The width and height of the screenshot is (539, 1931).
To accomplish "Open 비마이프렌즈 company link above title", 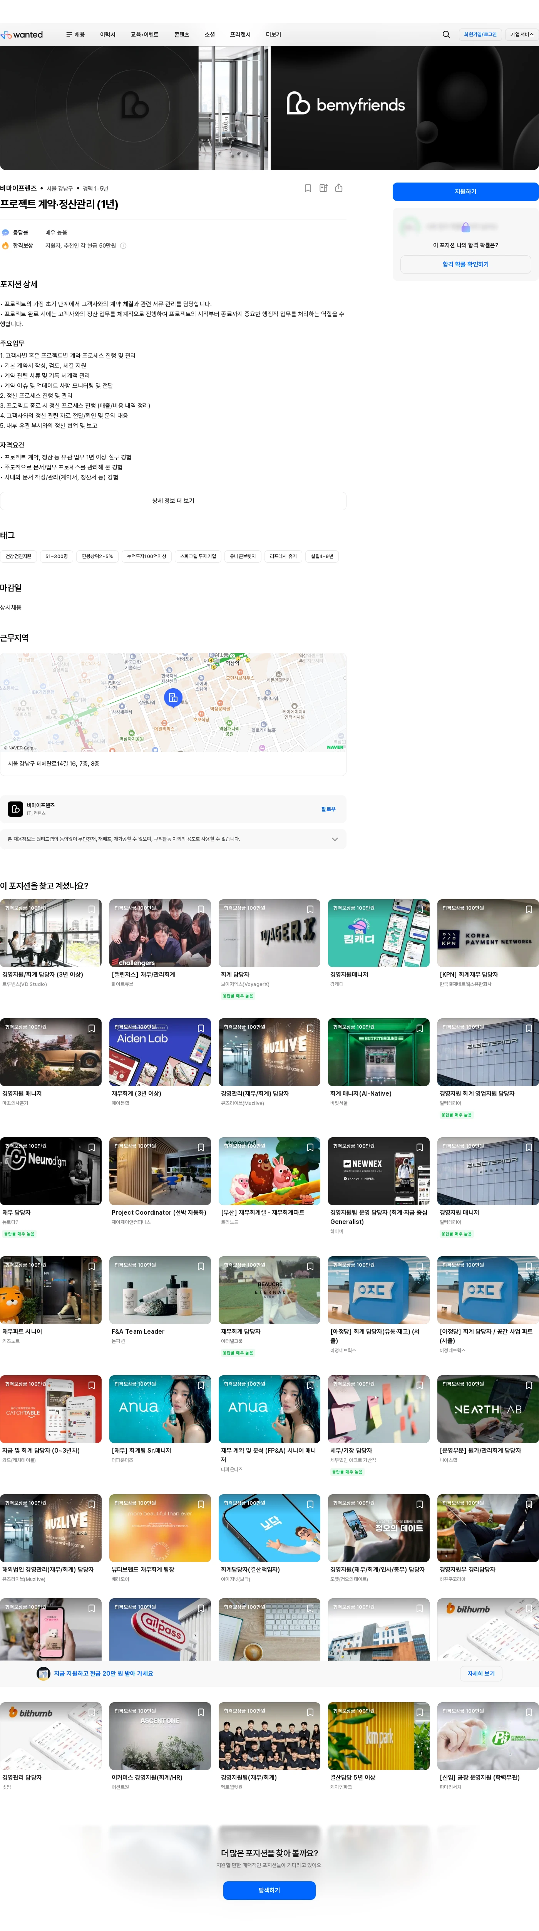I will point(19,188).
